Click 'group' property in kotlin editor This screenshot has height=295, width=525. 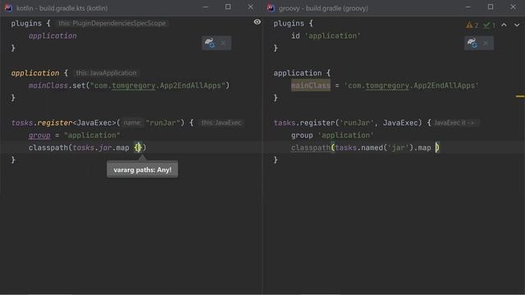[x=39, y=135]
